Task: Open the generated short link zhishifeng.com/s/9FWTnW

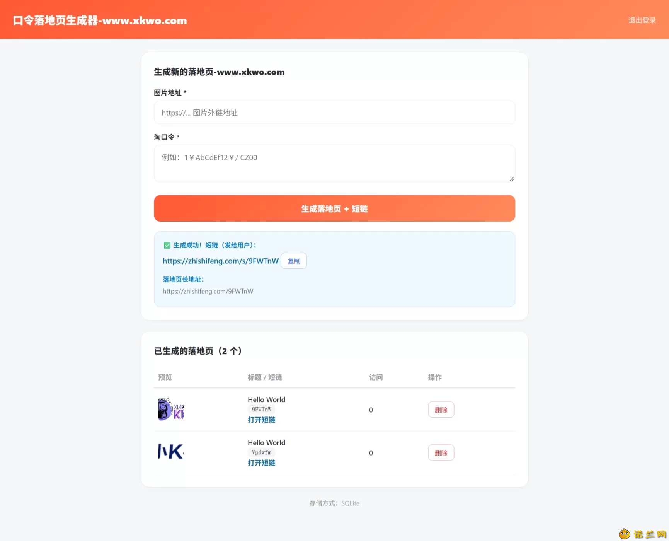Action: pos(221,261)
